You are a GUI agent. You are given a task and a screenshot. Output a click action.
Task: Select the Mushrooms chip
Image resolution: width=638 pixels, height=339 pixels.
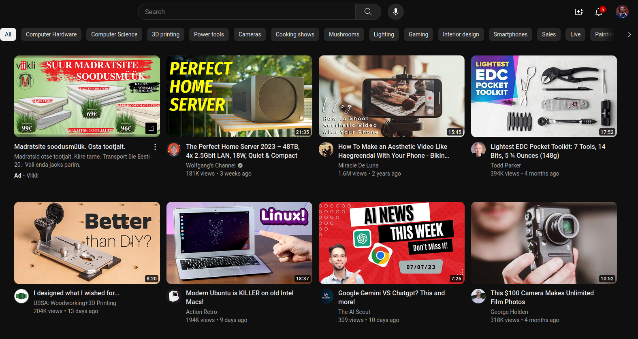click(344, 34)
